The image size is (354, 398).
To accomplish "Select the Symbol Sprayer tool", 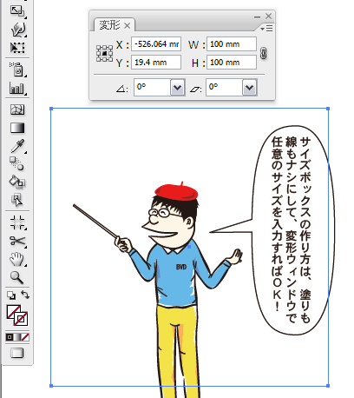I will click(17, 70).
